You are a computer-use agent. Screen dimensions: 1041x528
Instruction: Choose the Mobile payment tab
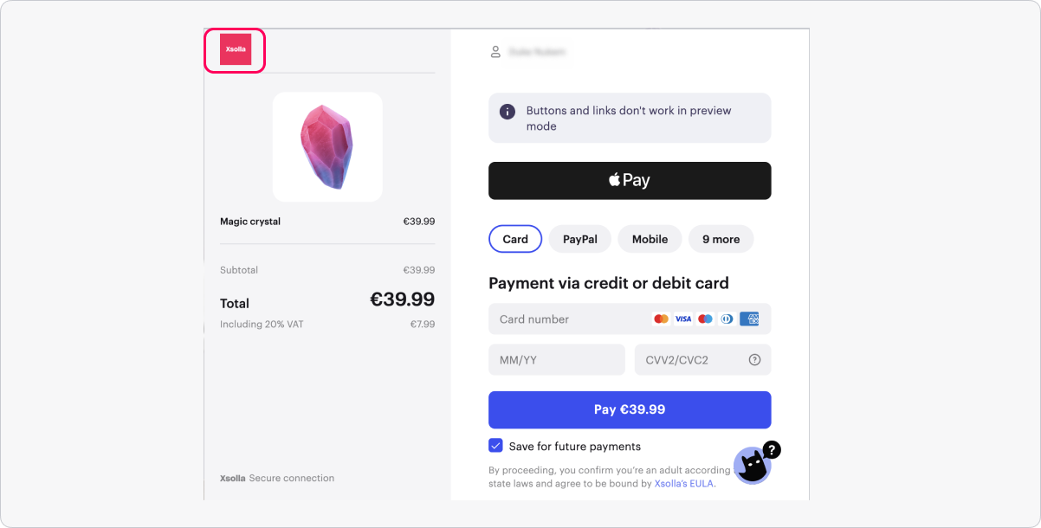coord(650,239)
